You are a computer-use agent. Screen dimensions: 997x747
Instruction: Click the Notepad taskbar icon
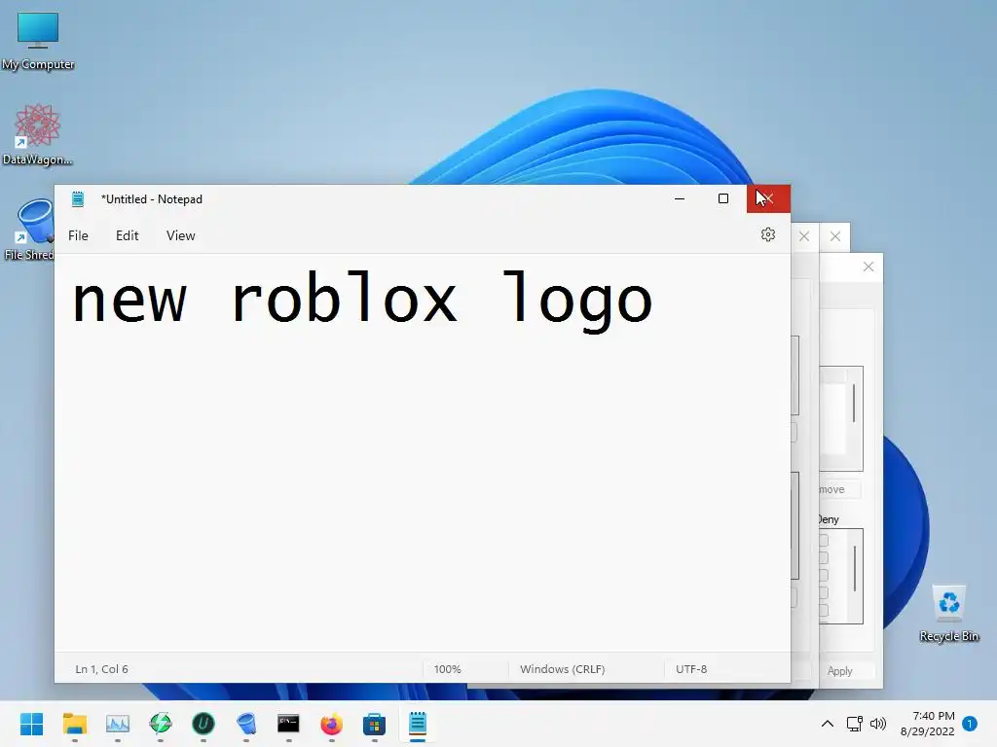(x=417, y=724)
